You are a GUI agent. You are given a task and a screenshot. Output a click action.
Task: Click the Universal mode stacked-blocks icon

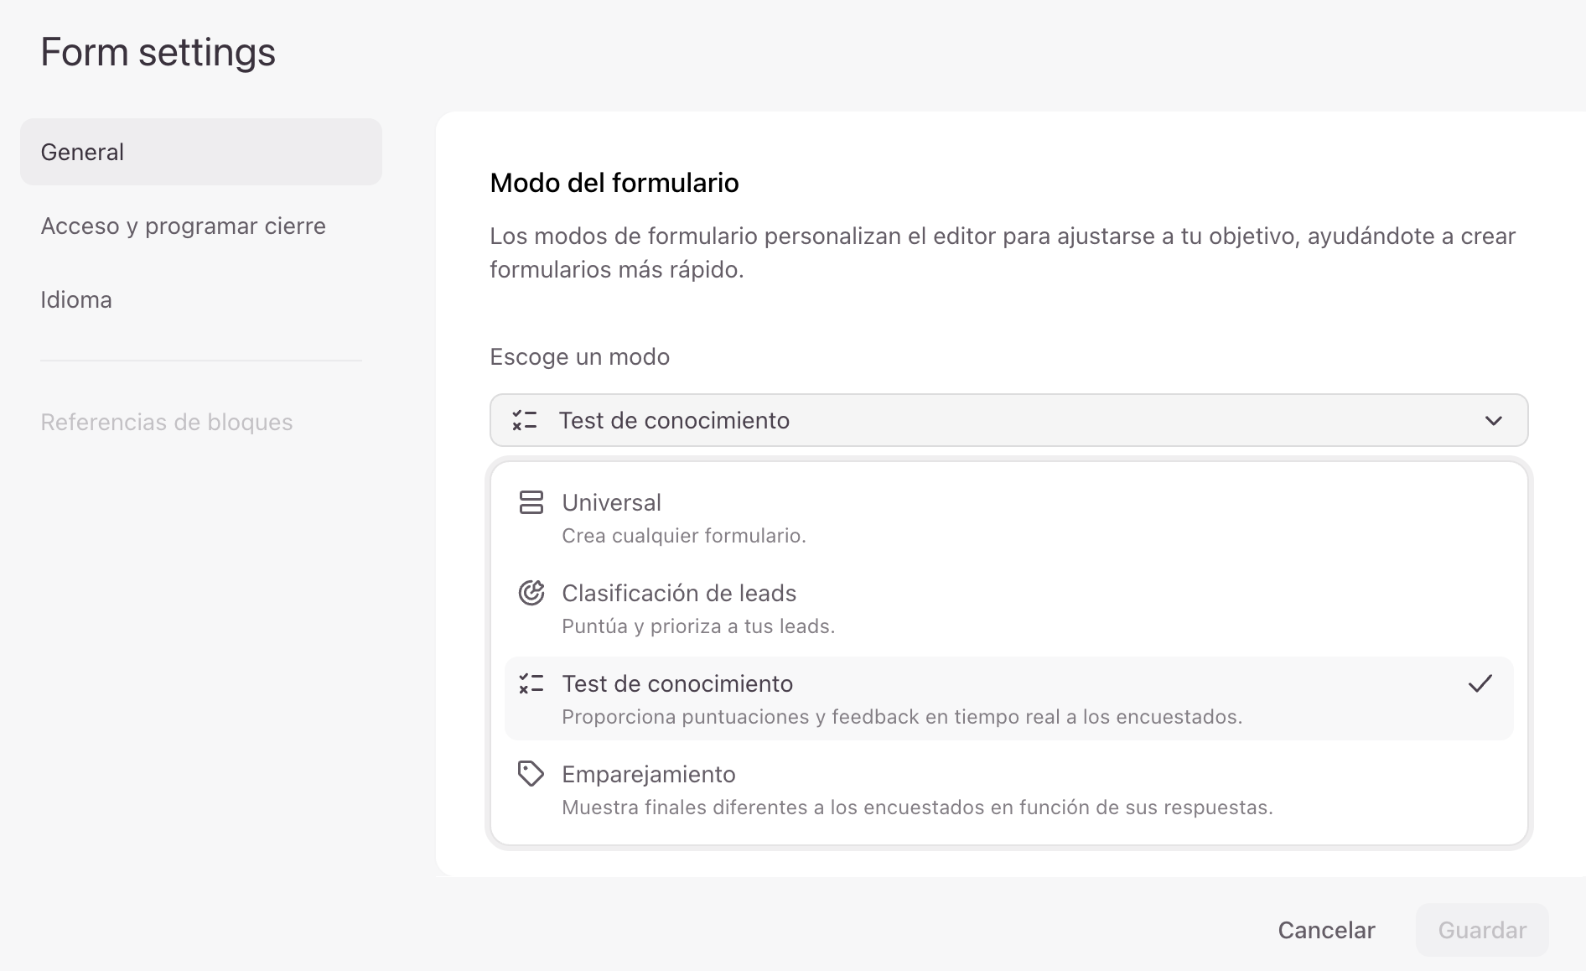point(531,502)
